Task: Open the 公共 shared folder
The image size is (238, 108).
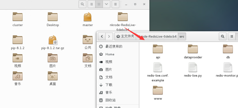Action: 88,40
